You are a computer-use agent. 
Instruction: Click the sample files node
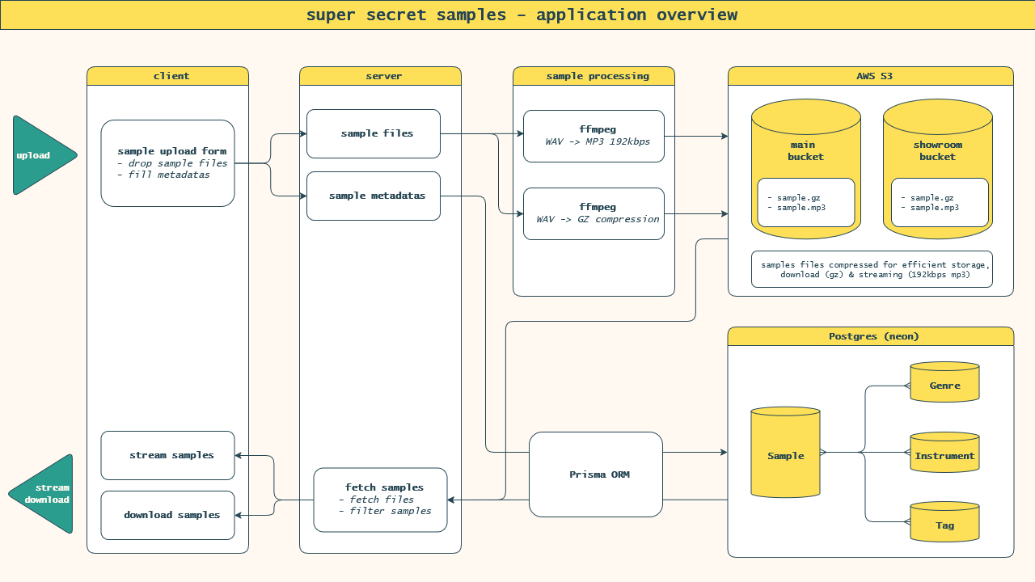coord(374,133)
